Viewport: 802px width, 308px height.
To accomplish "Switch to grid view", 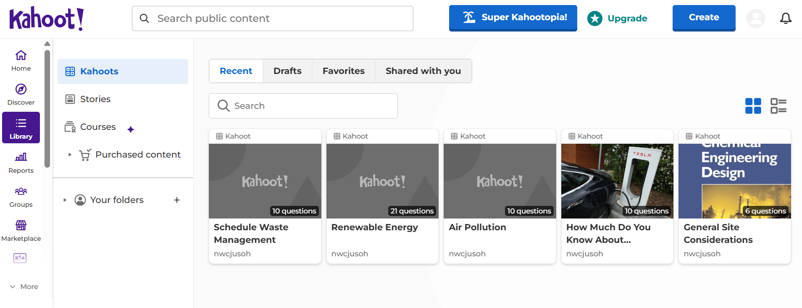I will click(753, 106).
